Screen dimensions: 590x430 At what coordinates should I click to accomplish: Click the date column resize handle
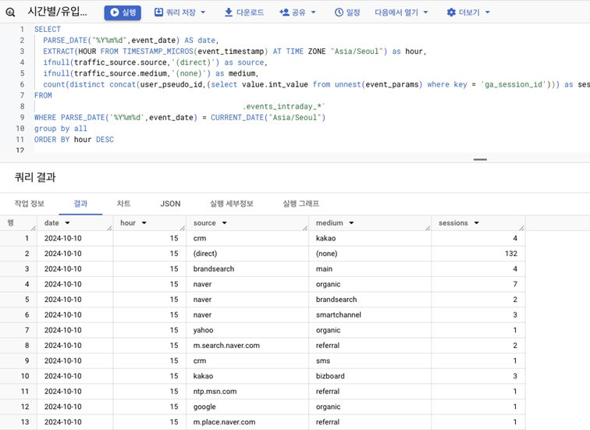pyautogui.click(x=34, y=228)
